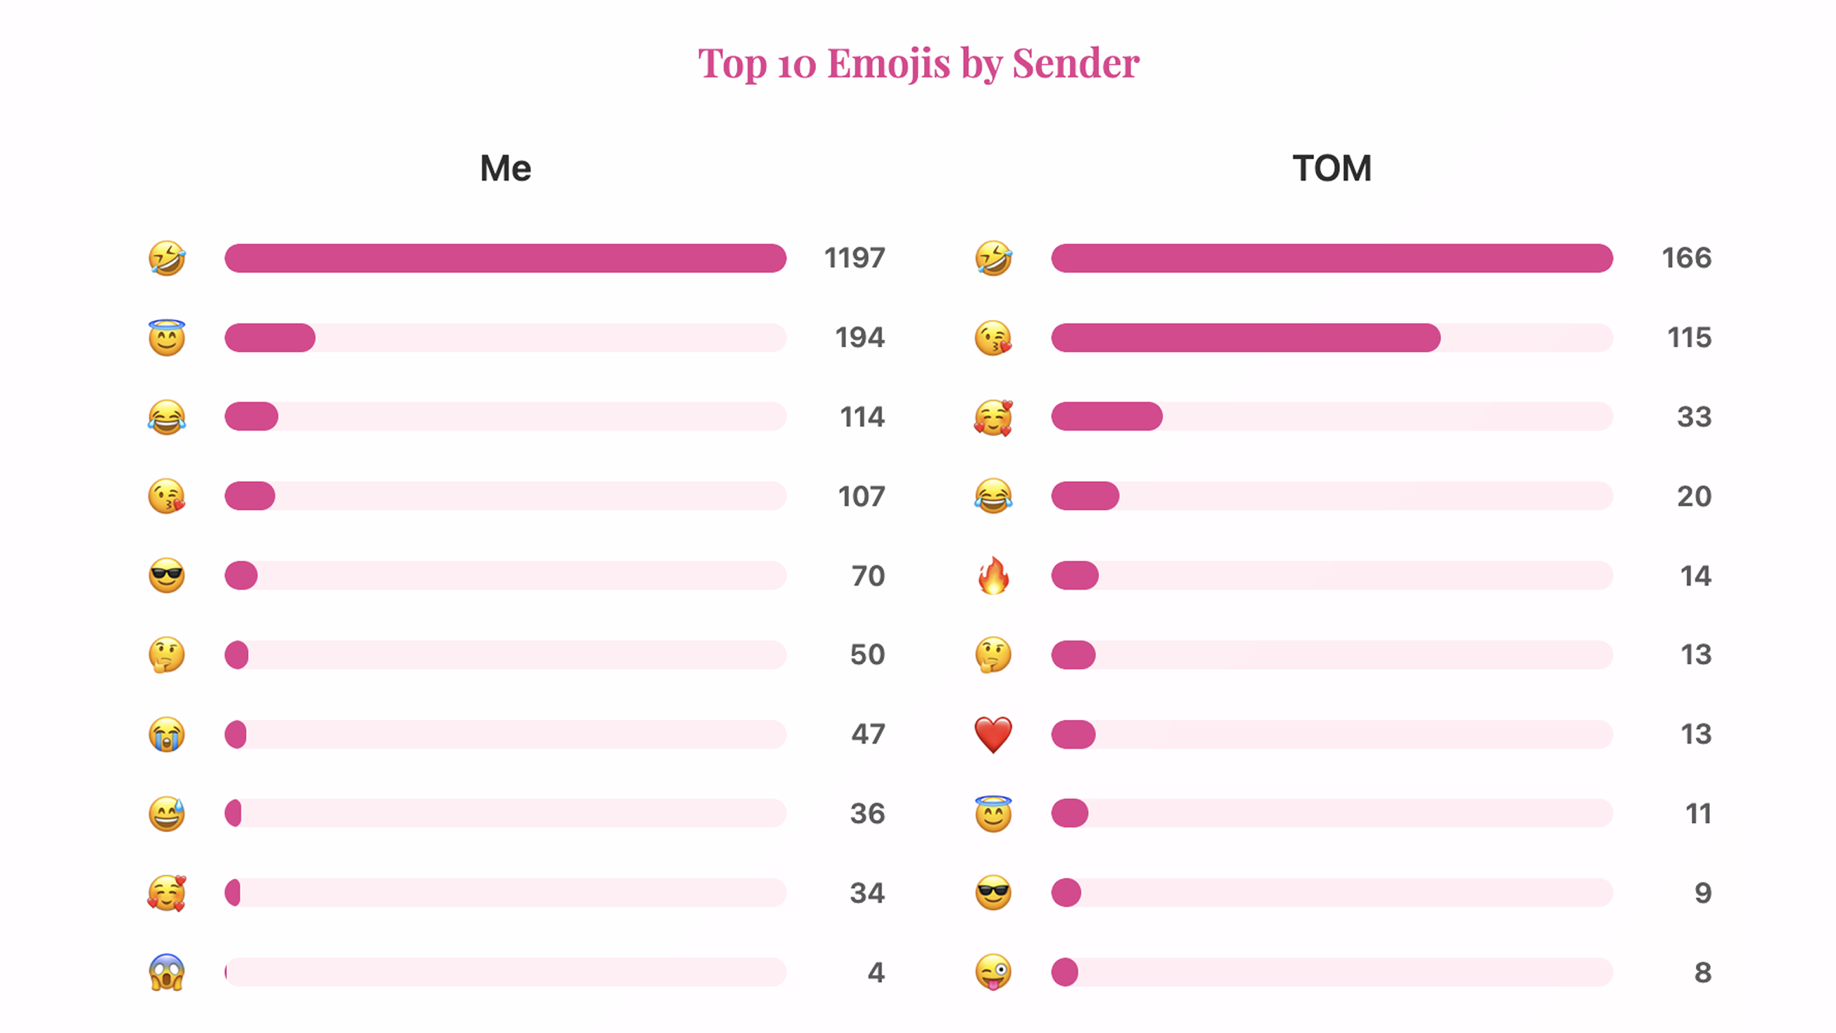This screenshot has width=1836, height=1033.
Task: Click the thinking emoji in Me column
Action: 167,655
